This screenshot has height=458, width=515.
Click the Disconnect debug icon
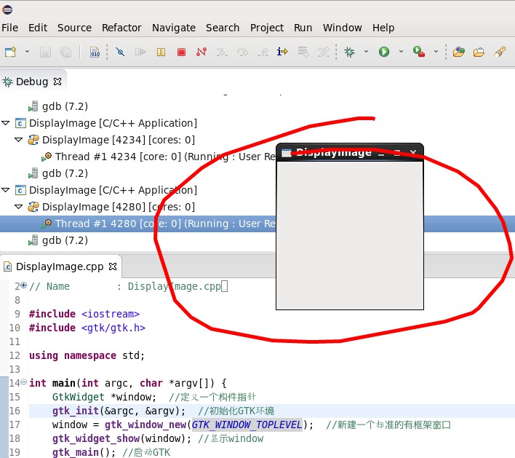coord(201,52)
